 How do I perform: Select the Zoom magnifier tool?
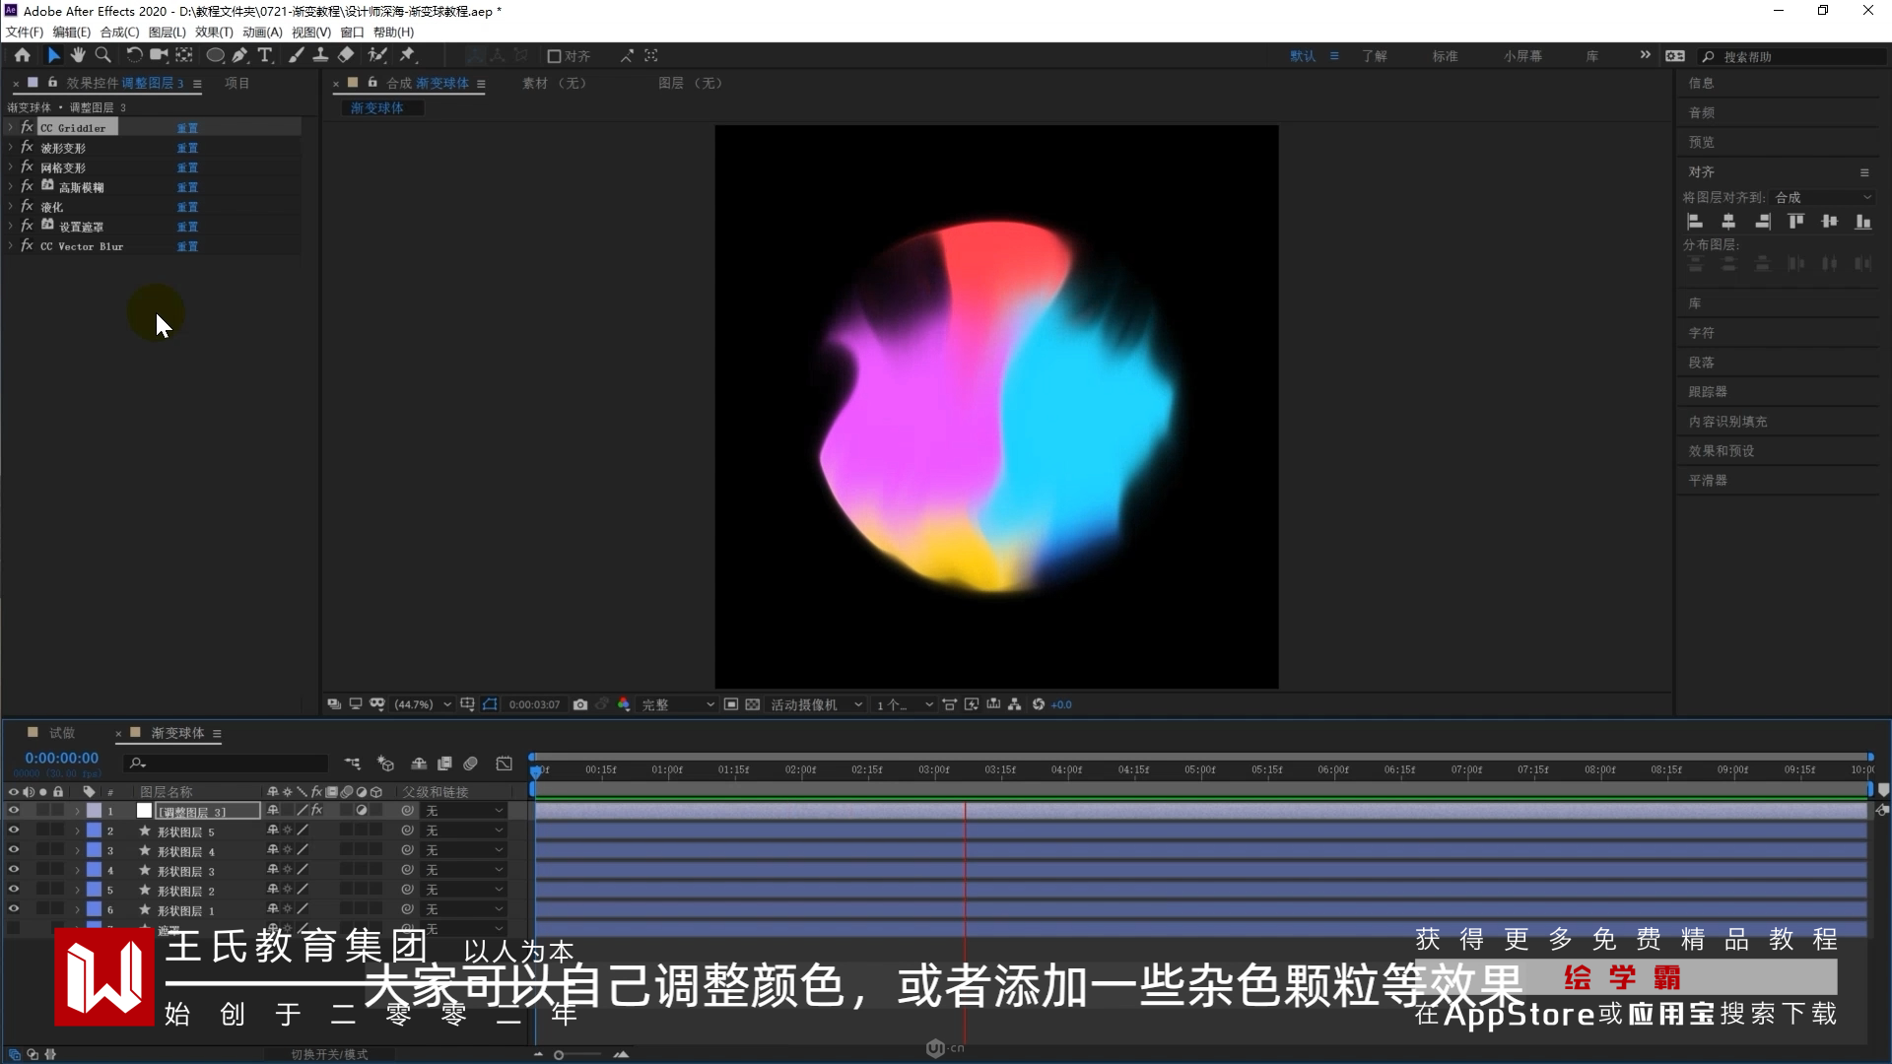click(102, 55)
